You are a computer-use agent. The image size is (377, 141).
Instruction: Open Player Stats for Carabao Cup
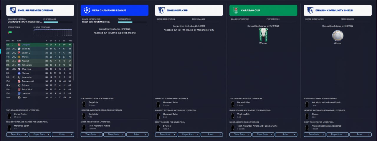pyautogui.click(x=263, y=135)
